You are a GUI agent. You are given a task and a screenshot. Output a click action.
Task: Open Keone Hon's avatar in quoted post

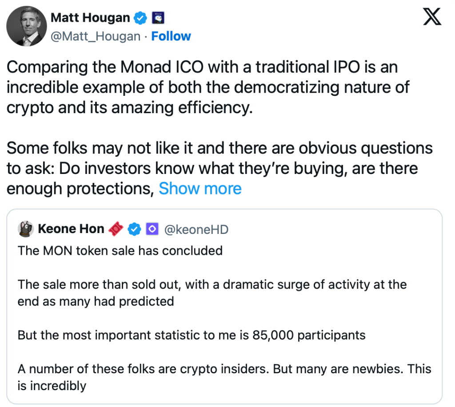point(26,229)
